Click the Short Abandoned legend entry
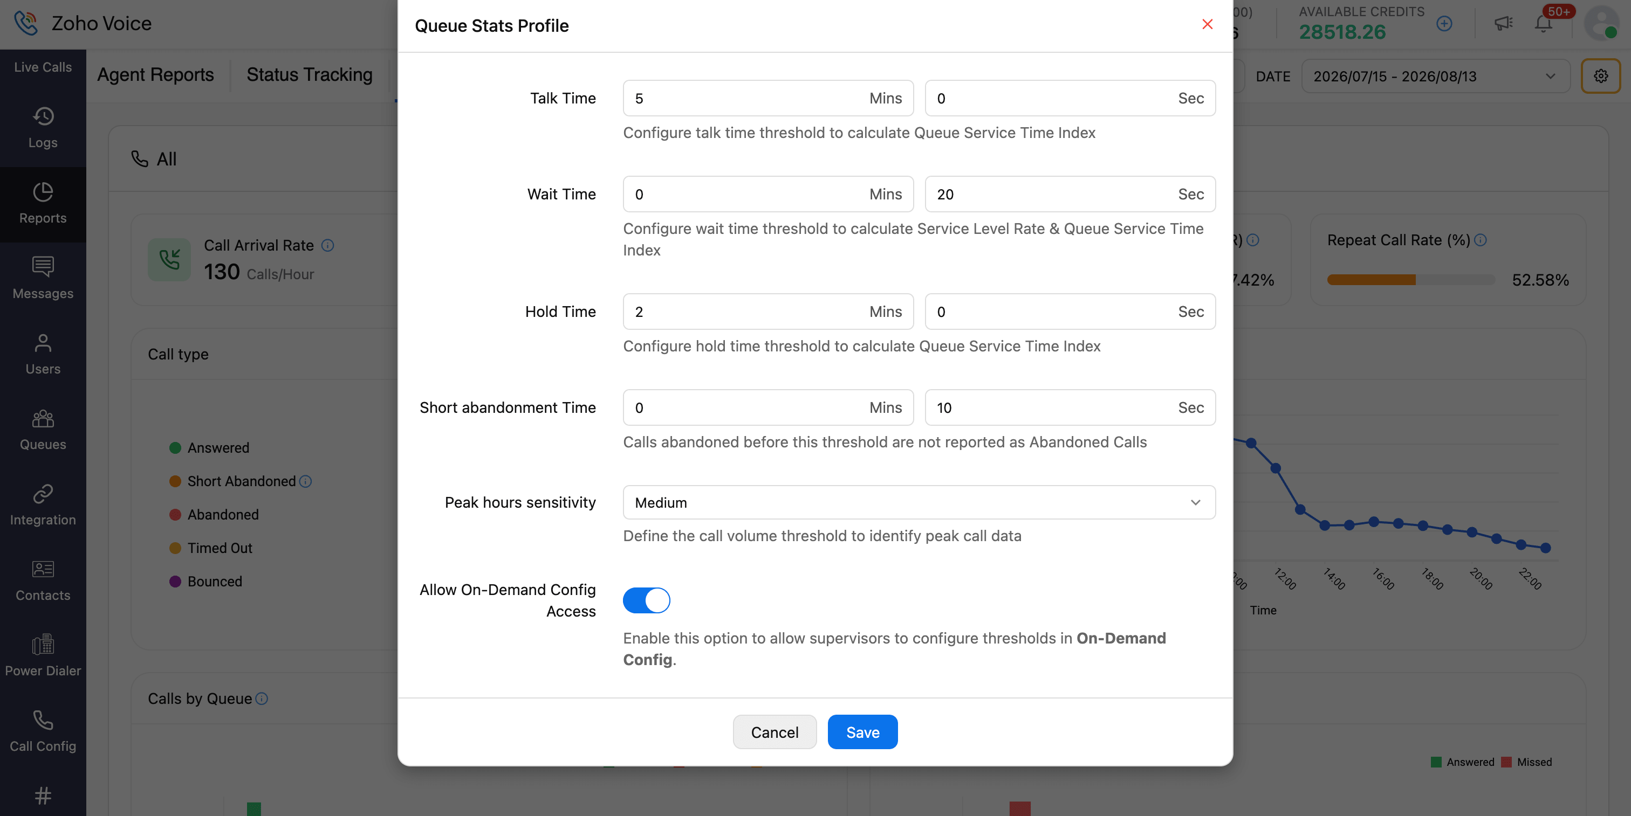Viewport: 1631px width, 816px height. click(x=232, y=481)
